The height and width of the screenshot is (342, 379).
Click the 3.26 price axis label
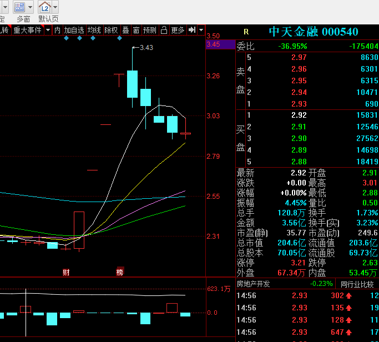coord(213,76)
